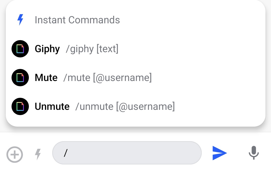
Task: Click the /unmute [@username] usage hint
Action: (125, 106)
